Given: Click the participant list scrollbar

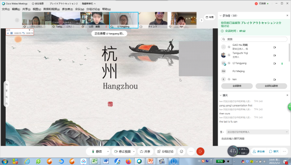Looking at the screenshot, I should click(x=289, y=52).
